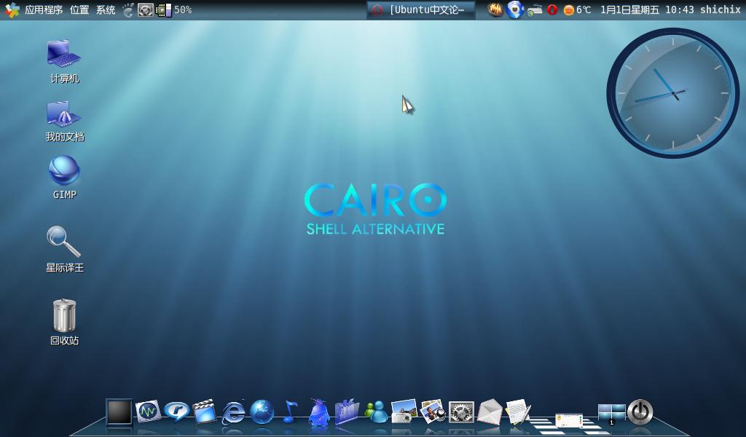Click the network connection tray icon
The height and width of the screenshot is (437, 746).
(x=535, y=9)
